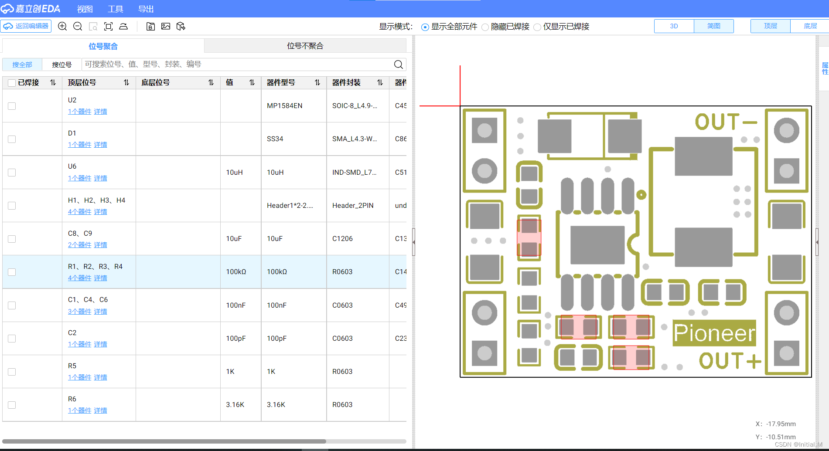Switch to the 位号不聚合 tab
829x451 pixels.
pos(305,45)
